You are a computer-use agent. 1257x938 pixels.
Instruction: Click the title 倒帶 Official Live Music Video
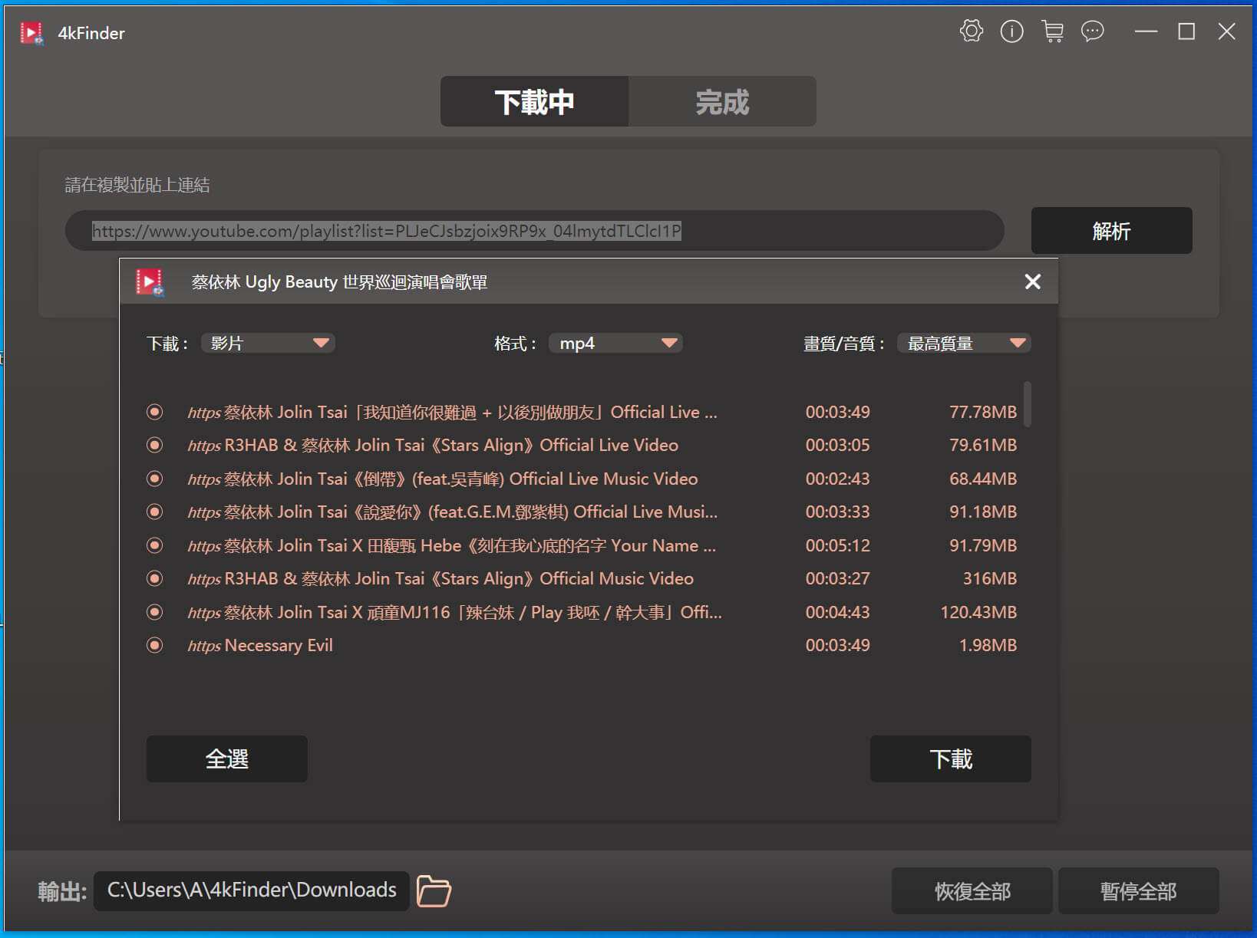(x=461, y=479)
